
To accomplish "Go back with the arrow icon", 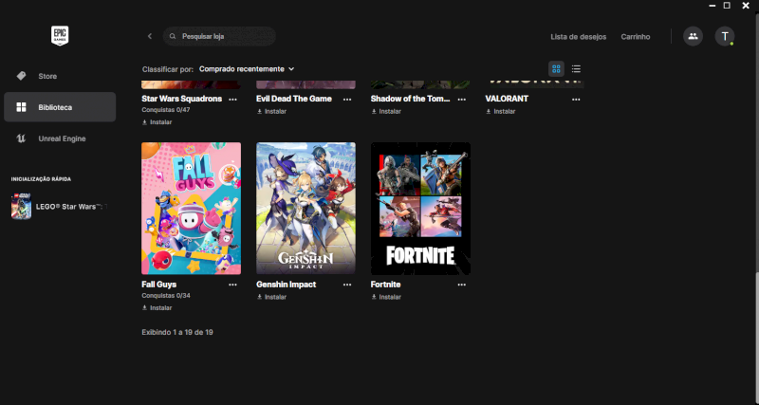I will click(150, 36).
